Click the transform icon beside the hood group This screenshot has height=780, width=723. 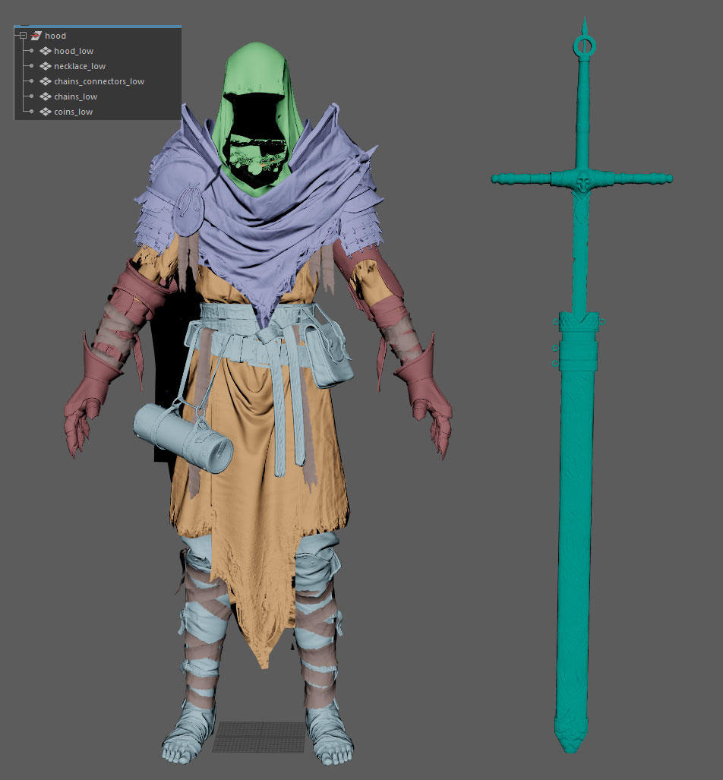tap(36, 35)
